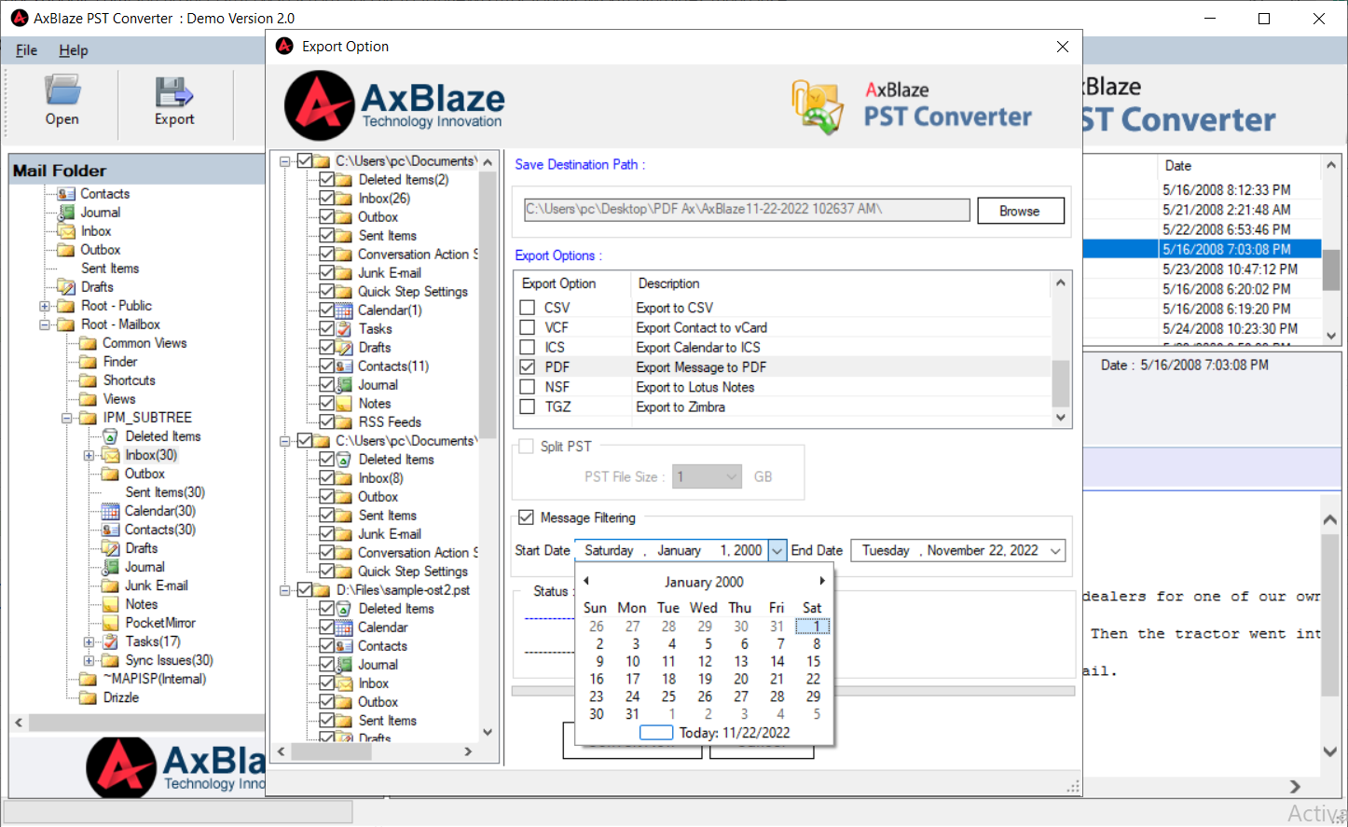Expand the Sync Issues(30) node
Image resolution: width=1348 pixels, height=827 pixels.
point(89,660)
